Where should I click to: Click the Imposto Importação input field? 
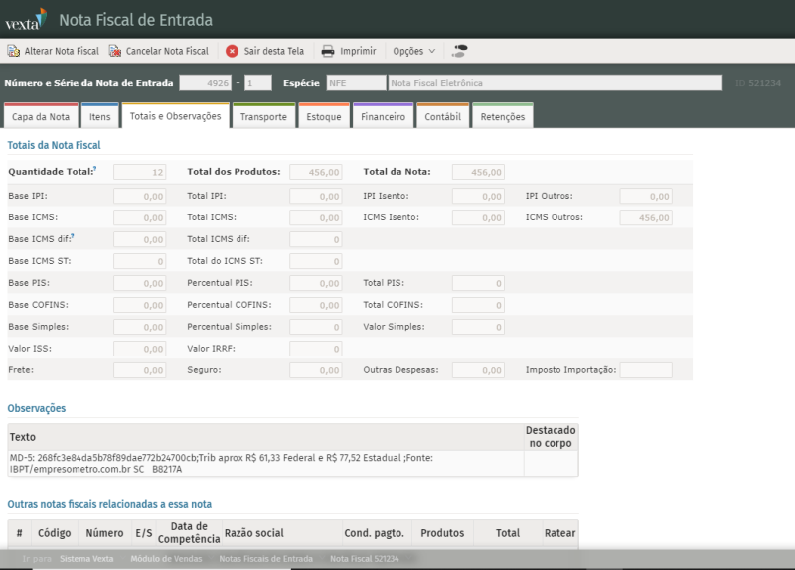tap(646, 370)
